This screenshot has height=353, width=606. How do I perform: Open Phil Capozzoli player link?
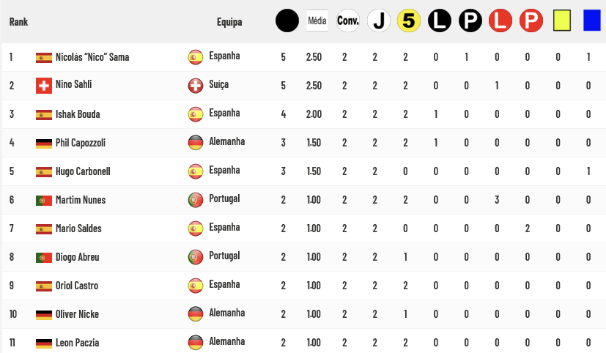(x=81, y=143)
